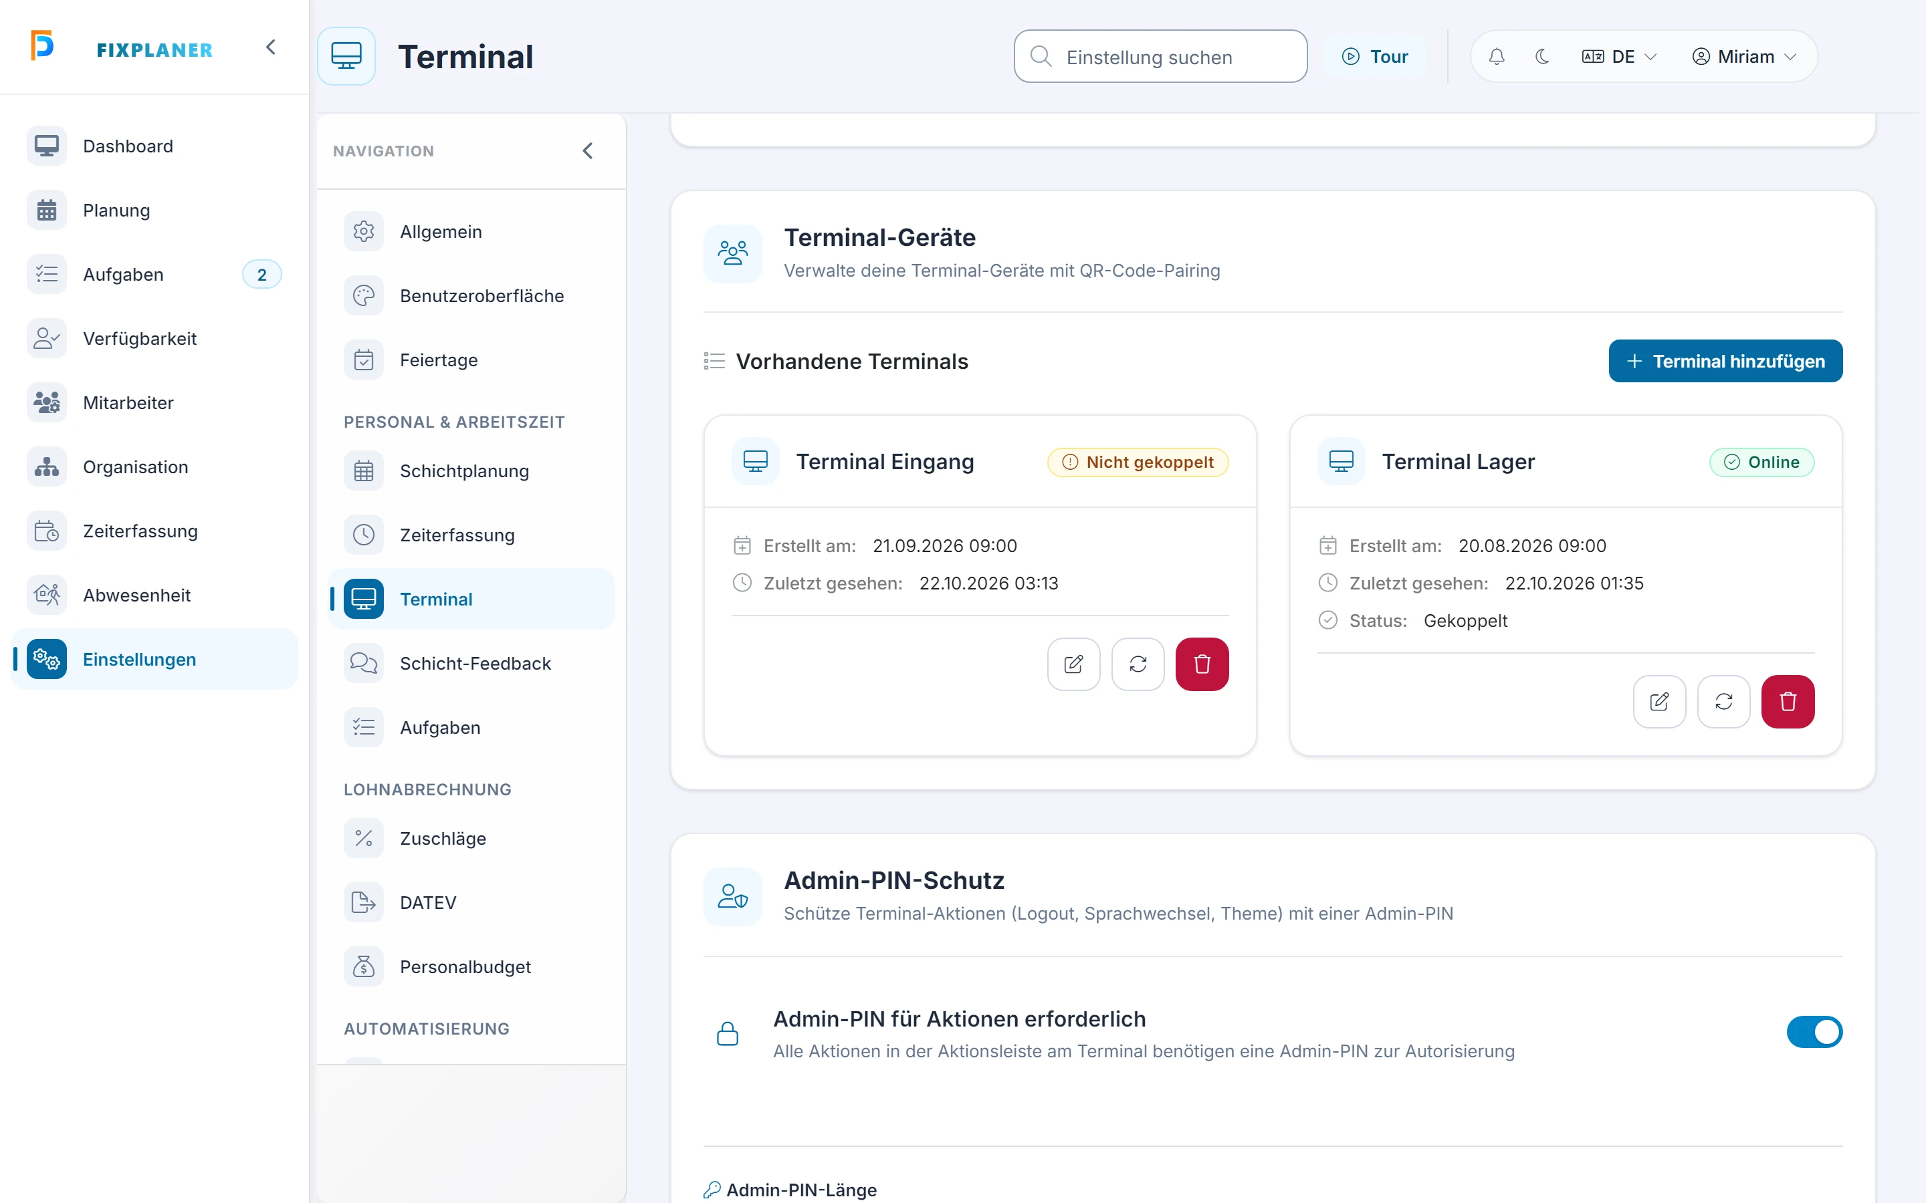Open Benutzeroberfläche settings
The height and width of the screenshot is (1203, 1926).
coord(471,296)
